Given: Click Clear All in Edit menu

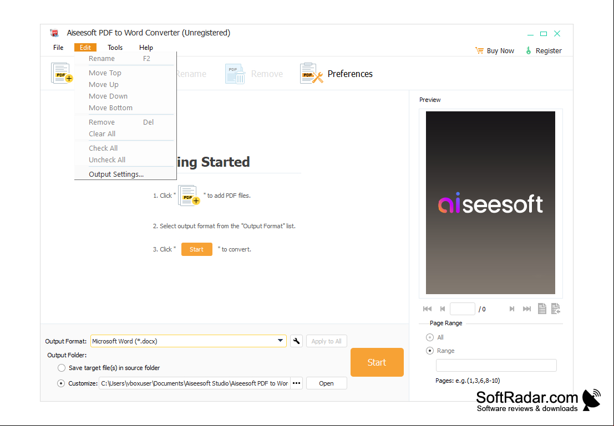Looking at the screenshot, I should 125,134.
